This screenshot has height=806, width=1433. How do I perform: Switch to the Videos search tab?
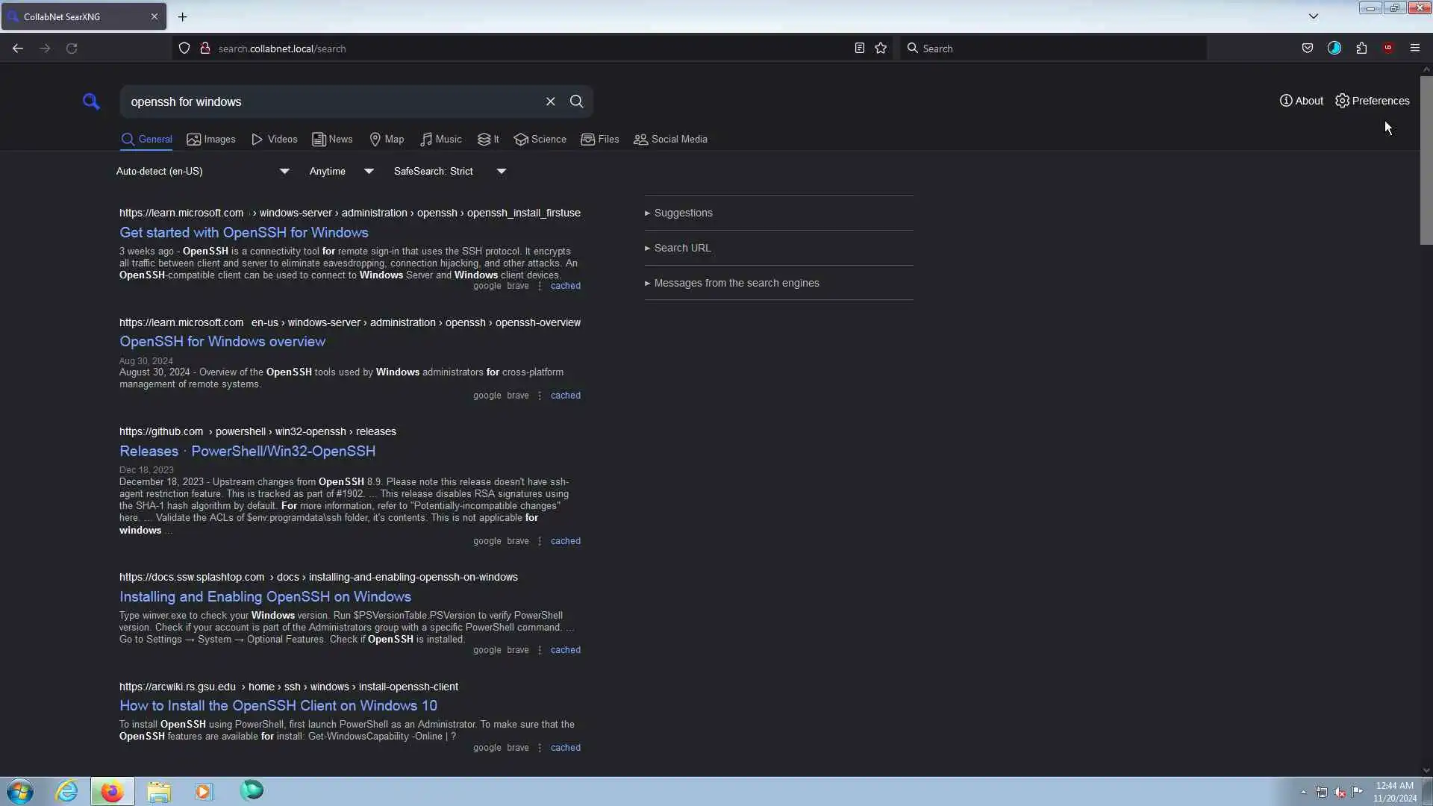point(275,140)
